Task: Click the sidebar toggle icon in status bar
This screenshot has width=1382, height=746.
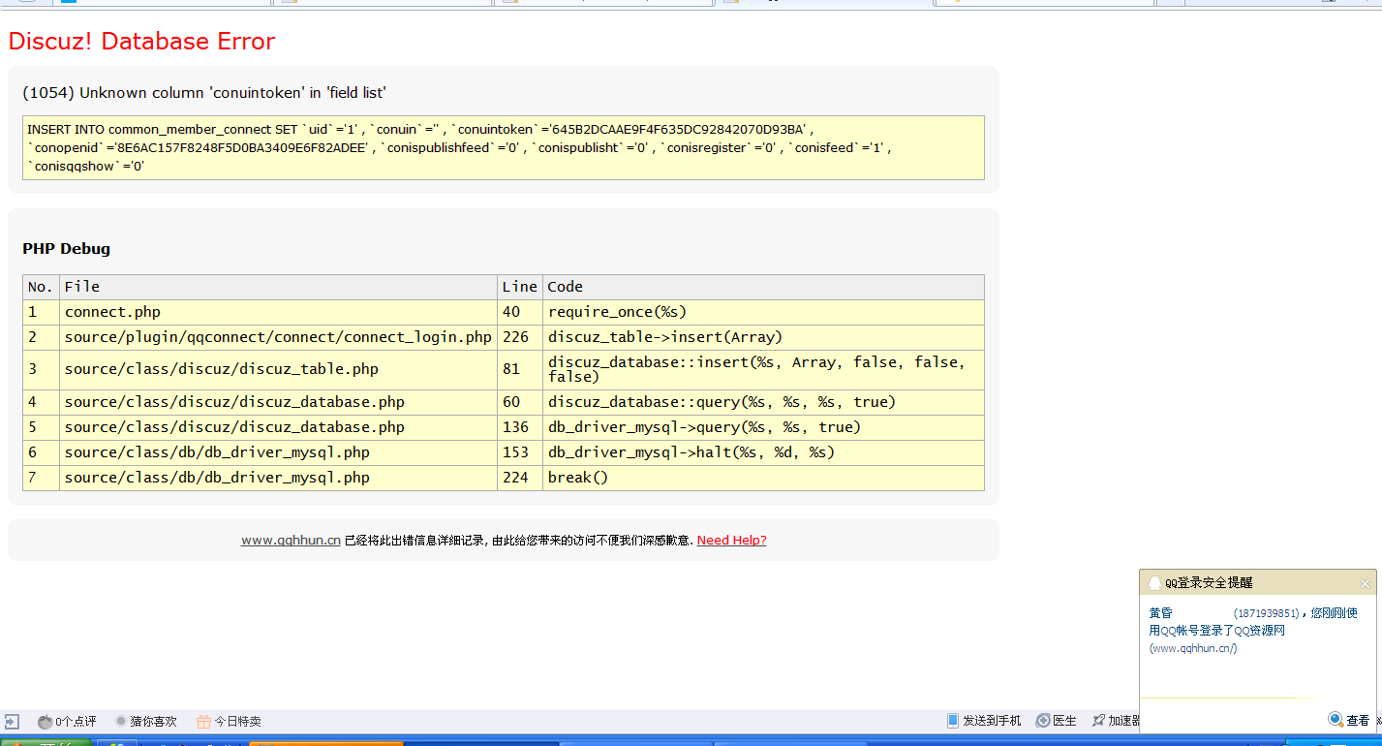Action: (x=12, y=722)
